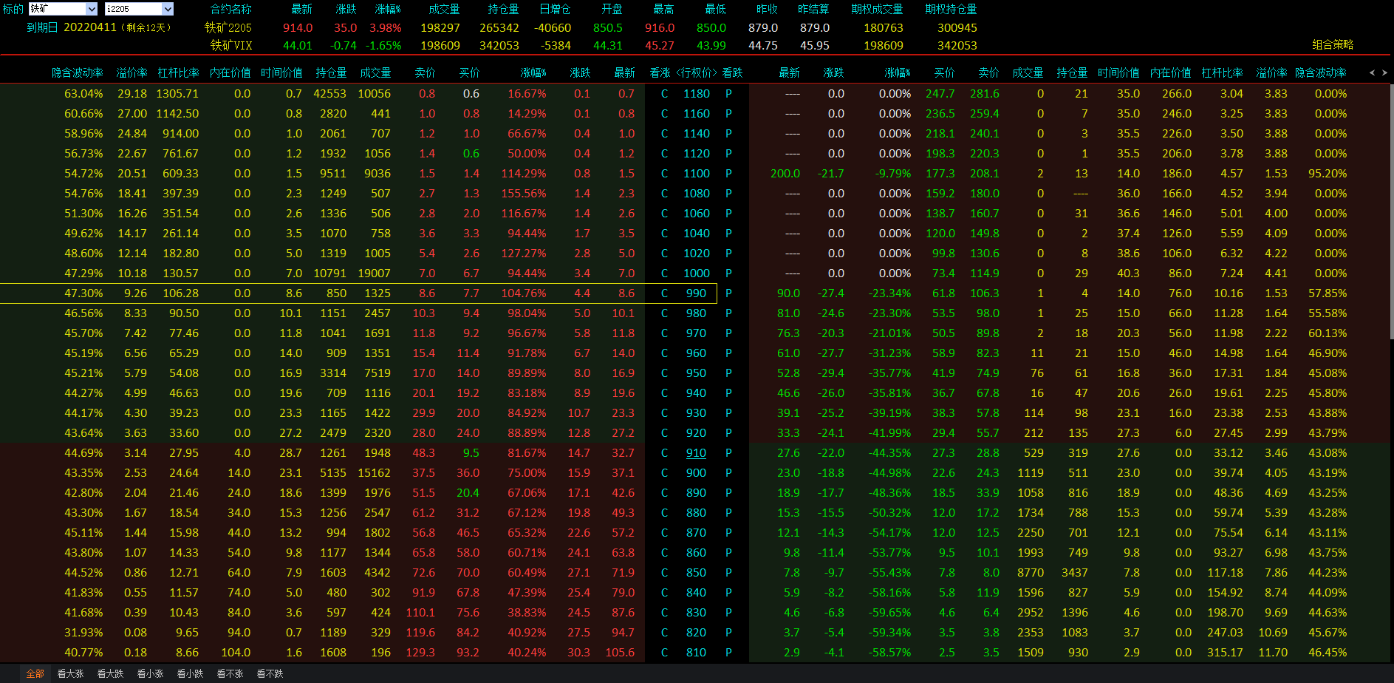The image size is (1394, 683).
Task: Sort by the 行权价 strike price header
Action: (697, 72)
